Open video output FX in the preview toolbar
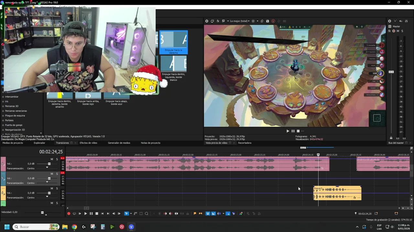Screen dimensions: 414x232 click(x=218, y=21)
